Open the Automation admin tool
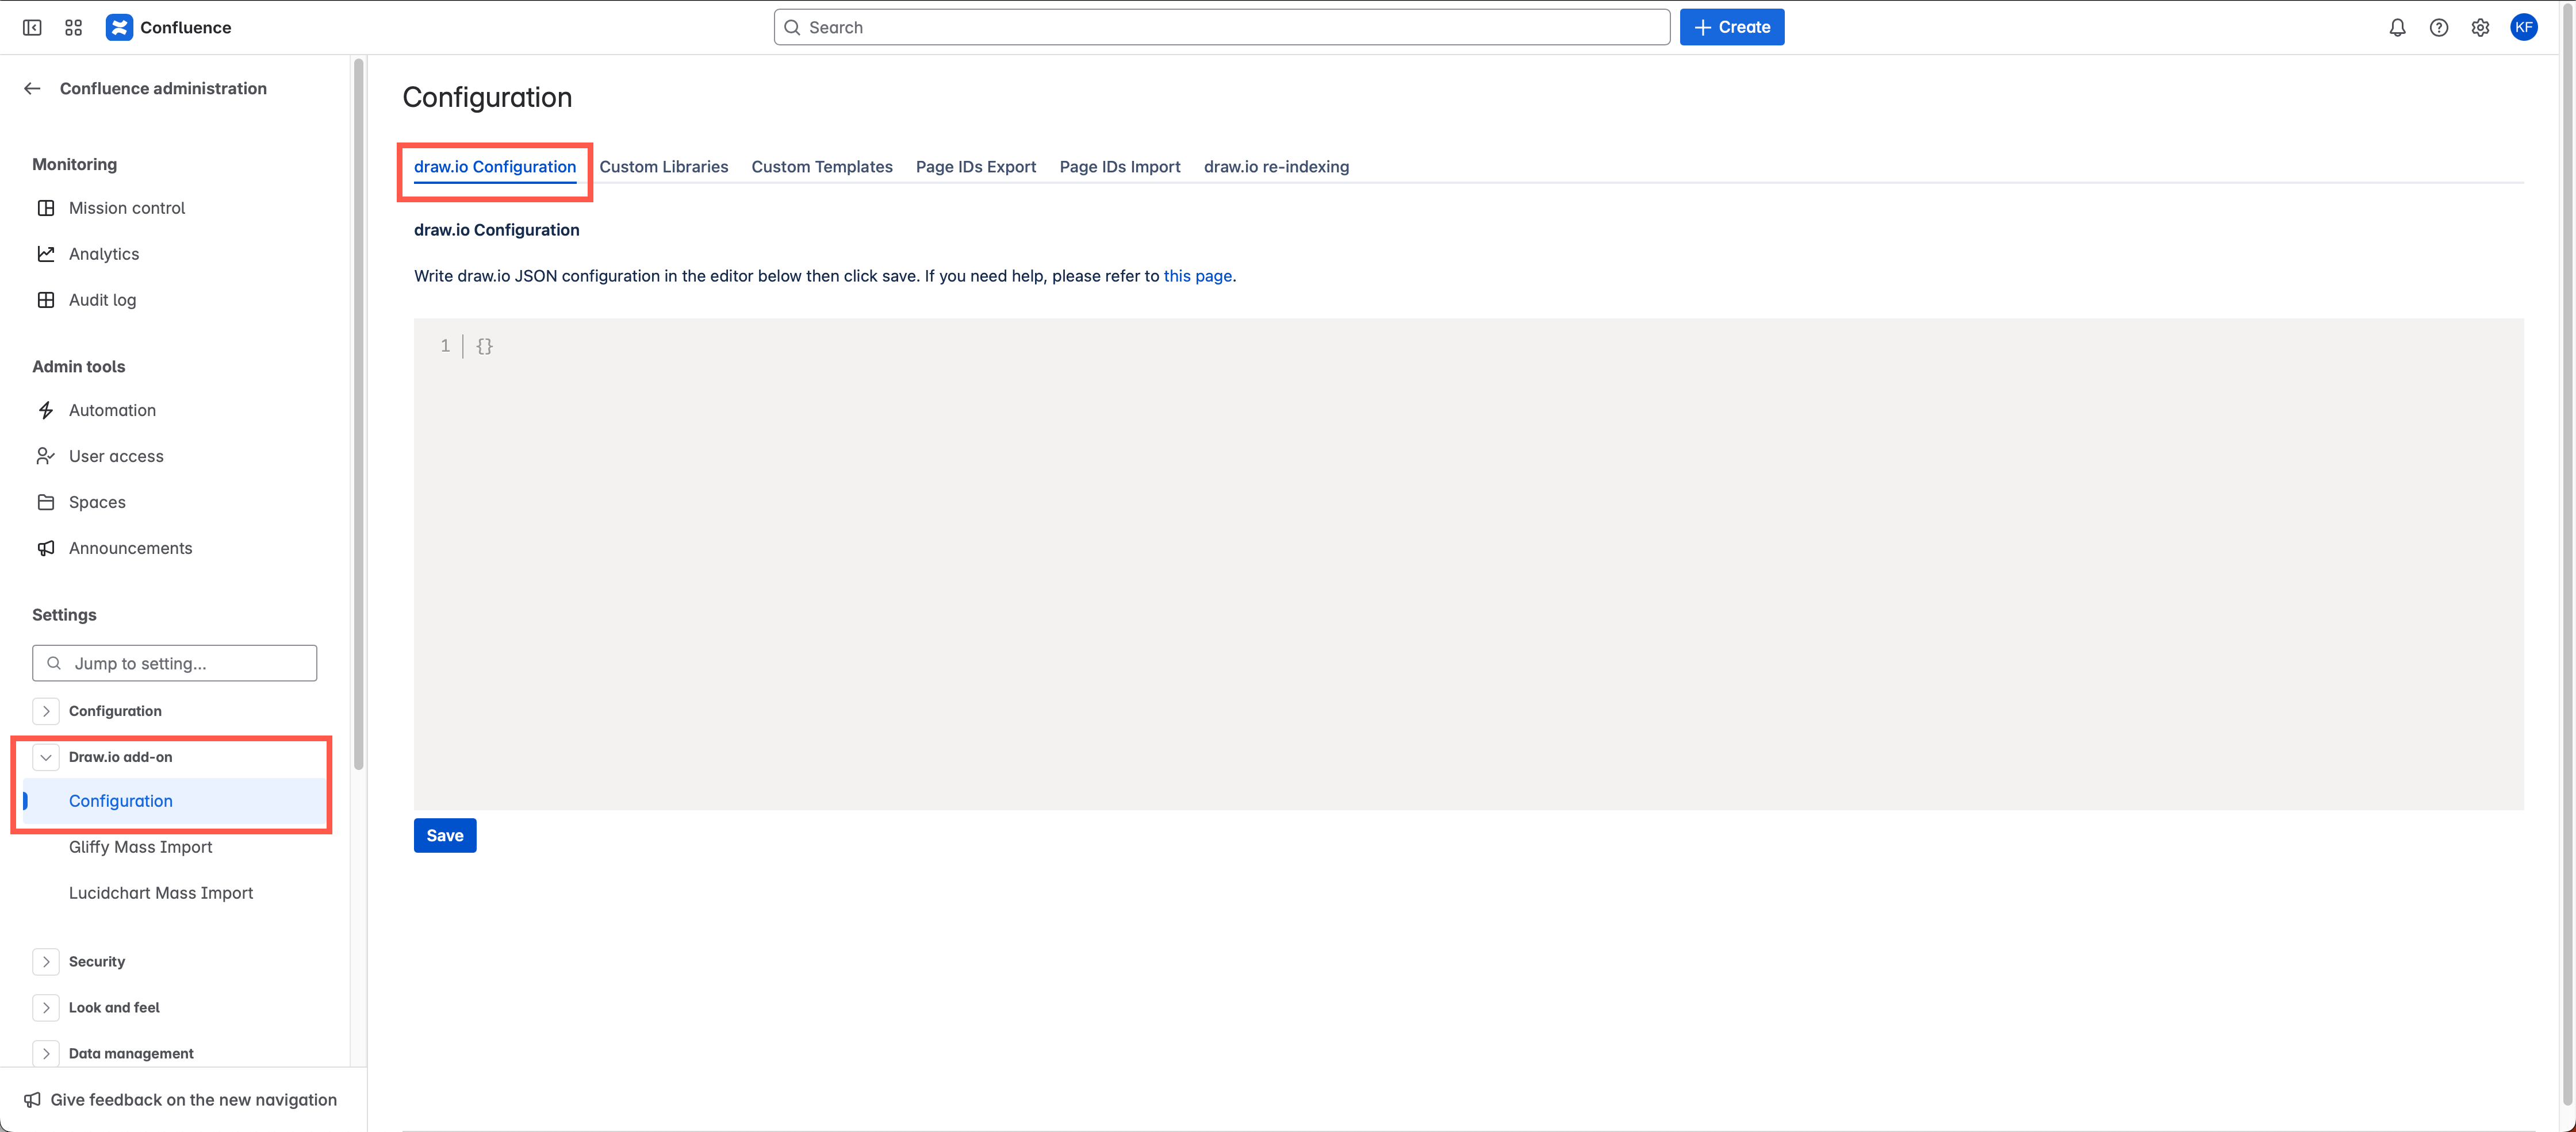Viewport: 2576px width, 1132px height. tap(112, 410)
